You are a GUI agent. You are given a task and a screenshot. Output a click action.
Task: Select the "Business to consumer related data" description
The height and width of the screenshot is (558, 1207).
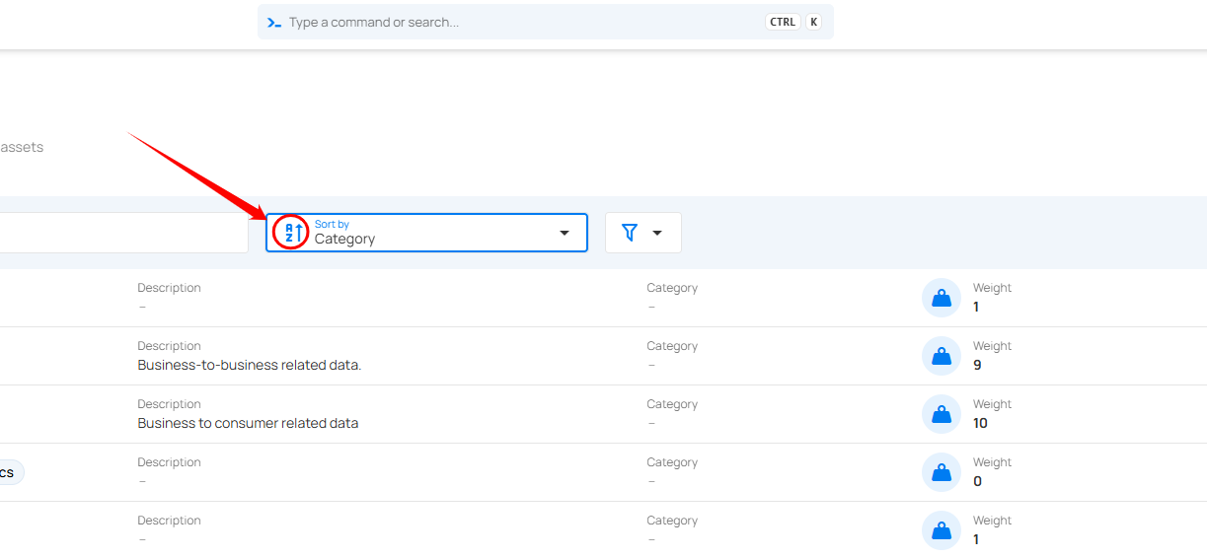point(248,423)
